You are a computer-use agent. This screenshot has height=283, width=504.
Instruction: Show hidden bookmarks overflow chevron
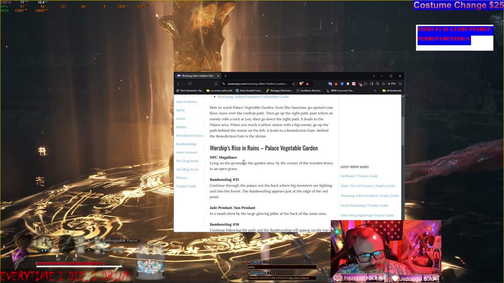375,90
